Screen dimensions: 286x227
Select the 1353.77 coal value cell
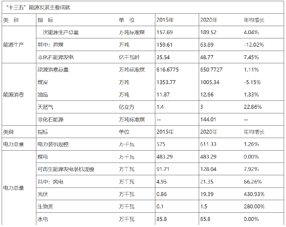166,82
